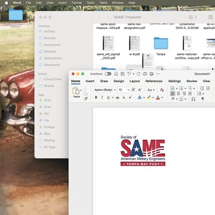The image size is (215, 215).
Task: Select w-9.pdf file in Finder
Action: [x=134, y=46]
